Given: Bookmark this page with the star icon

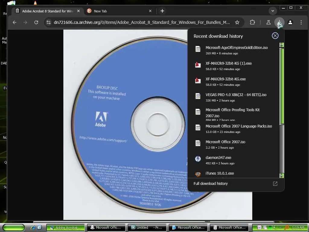Looking at the screenshot, I should [237, 22].
